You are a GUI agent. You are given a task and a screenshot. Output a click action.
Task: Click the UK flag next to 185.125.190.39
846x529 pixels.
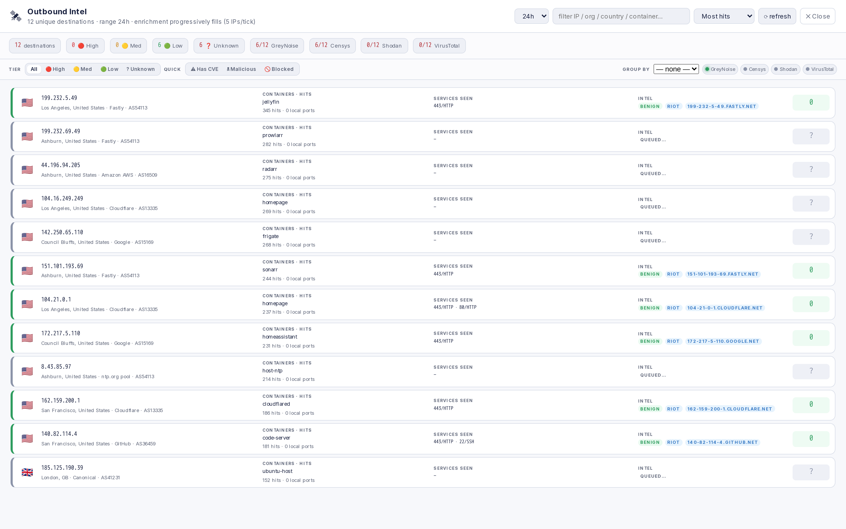click(x=27, y=472)
